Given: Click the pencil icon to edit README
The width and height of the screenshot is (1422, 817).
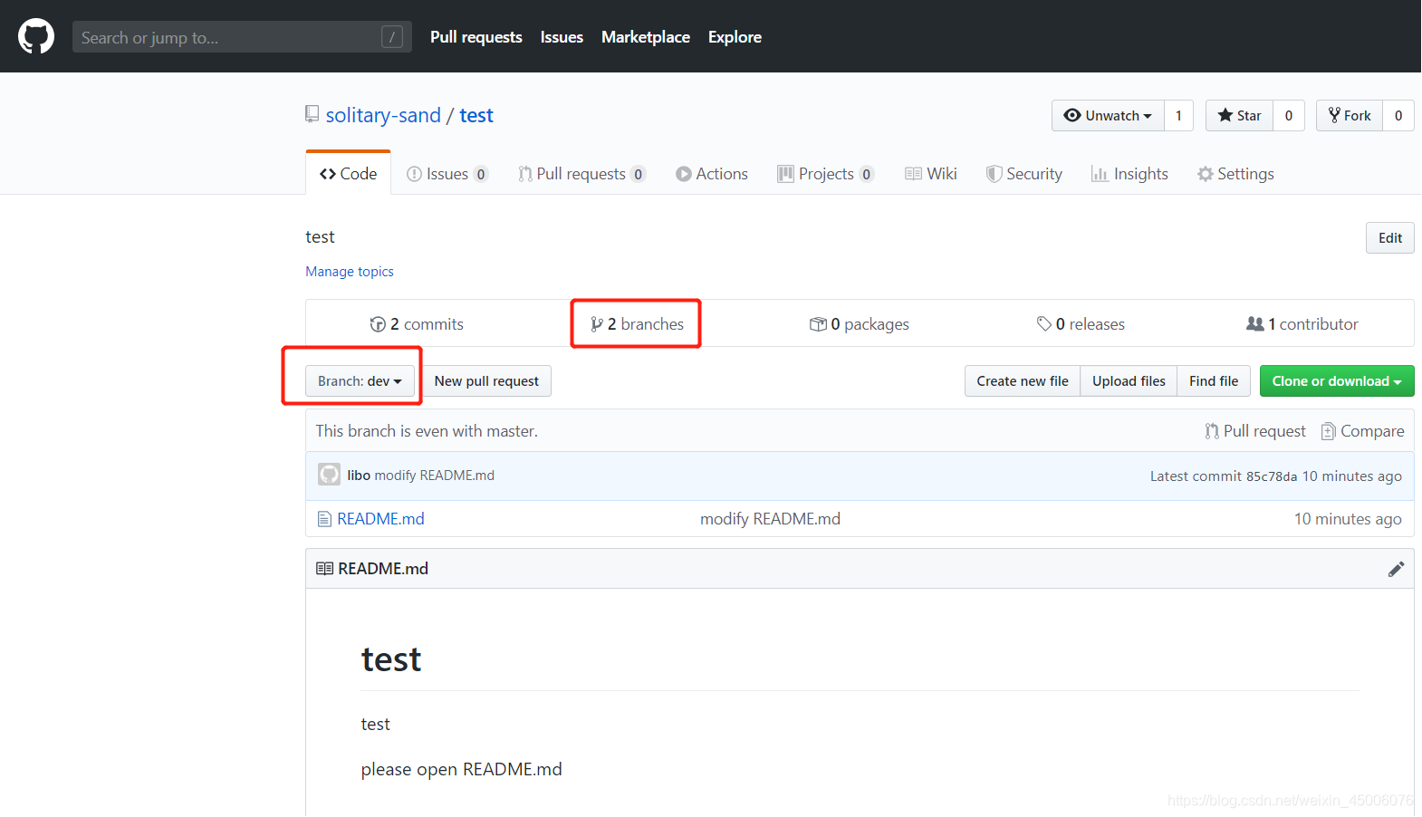Looking at the screenshot, I should (1396, 569).
